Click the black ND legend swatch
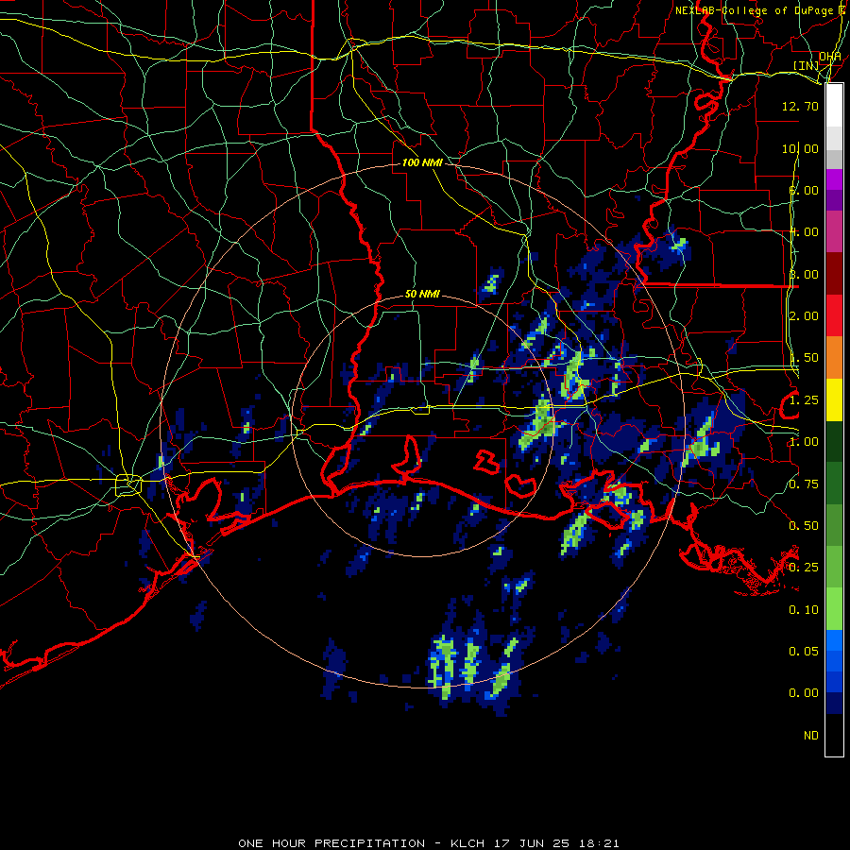 (834, 735)
